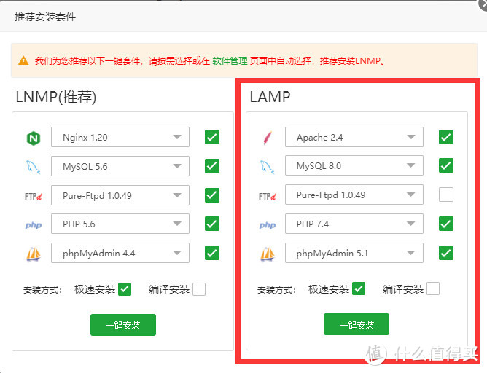
Task: Open the PHP 5.6 version dropdown
Action: point(120,224)
